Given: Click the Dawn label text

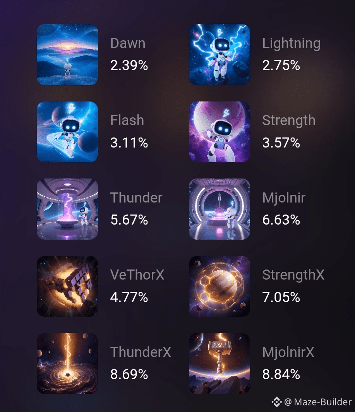Looking at the screenshot, I should point(128,43).
